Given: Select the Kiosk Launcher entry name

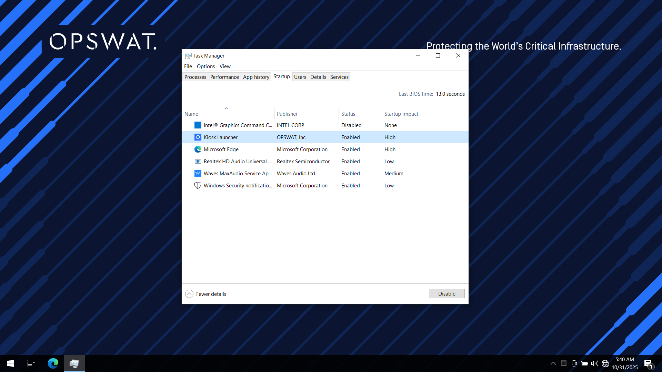Looking at the screenshot, I should pos(221,137).
